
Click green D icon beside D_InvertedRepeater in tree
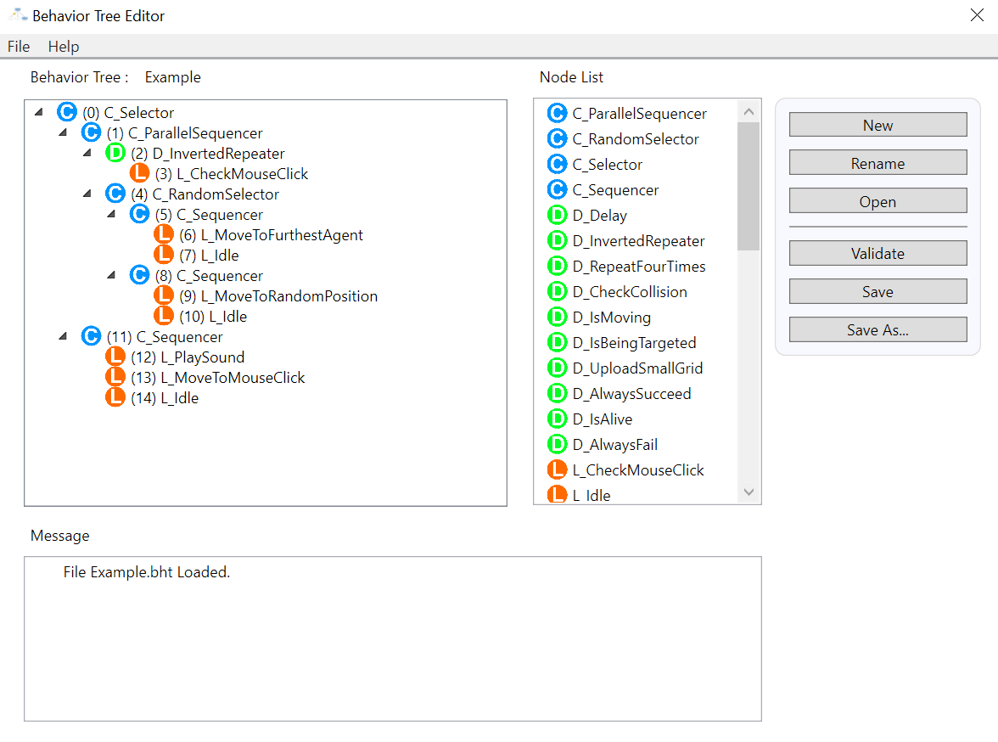(x=115, y=154)
